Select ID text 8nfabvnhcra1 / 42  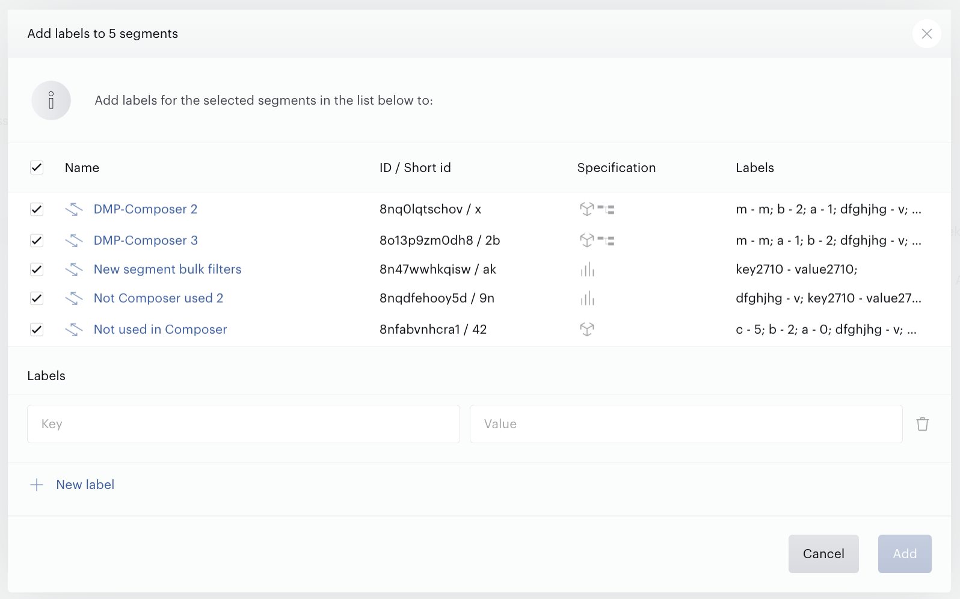[x=433, y=330]
